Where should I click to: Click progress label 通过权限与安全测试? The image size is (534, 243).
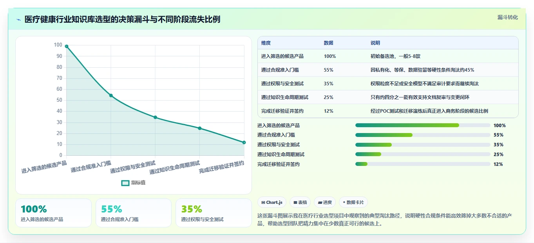pyautogui.click(x=279, y=145)
